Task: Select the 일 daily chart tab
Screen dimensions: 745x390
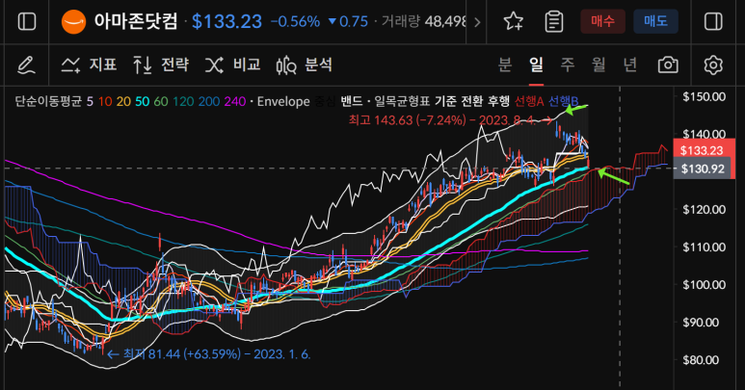Action: coord(536,65)
